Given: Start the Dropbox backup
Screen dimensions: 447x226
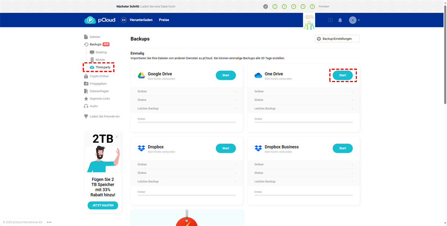Looking at the screenshot, I should [226, 148].
